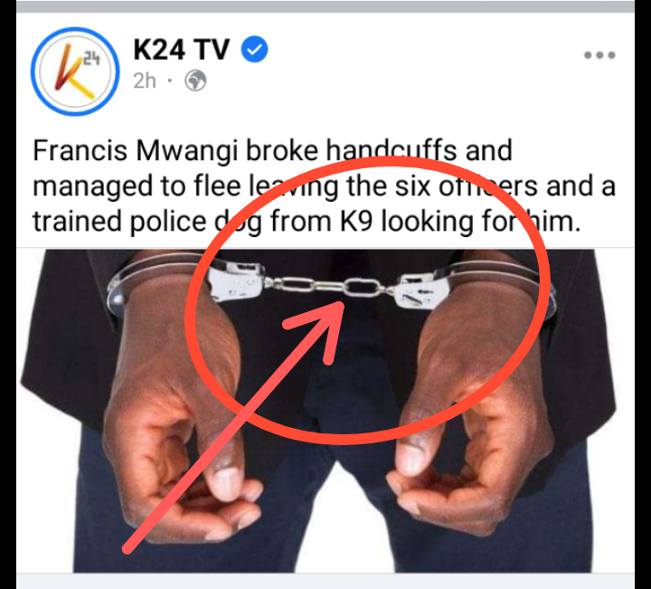
Task: Click the handcuff chain links in the photo
Action: (330, 286)
